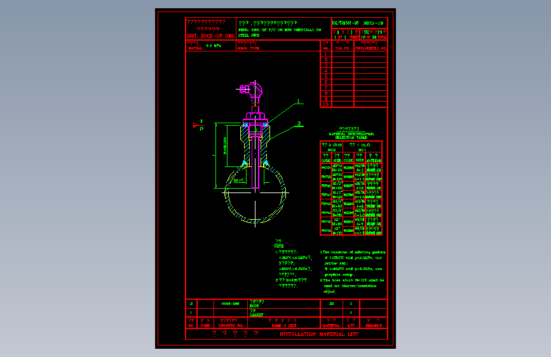Click the 'MATERIAL' header in the bottom list
This screenshot has width=551, height=357.
(331, 325)
